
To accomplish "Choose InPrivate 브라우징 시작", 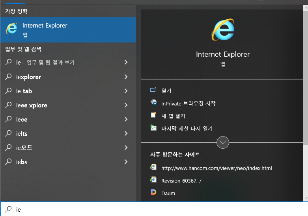I will 188,103.
